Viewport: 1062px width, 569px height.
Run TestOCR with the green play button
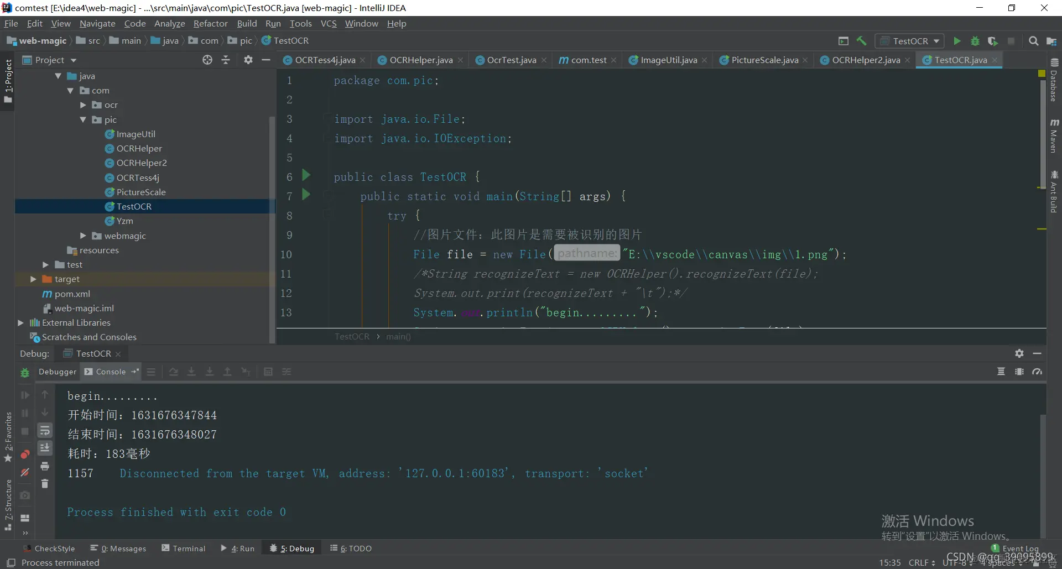(x=957, y=41)
